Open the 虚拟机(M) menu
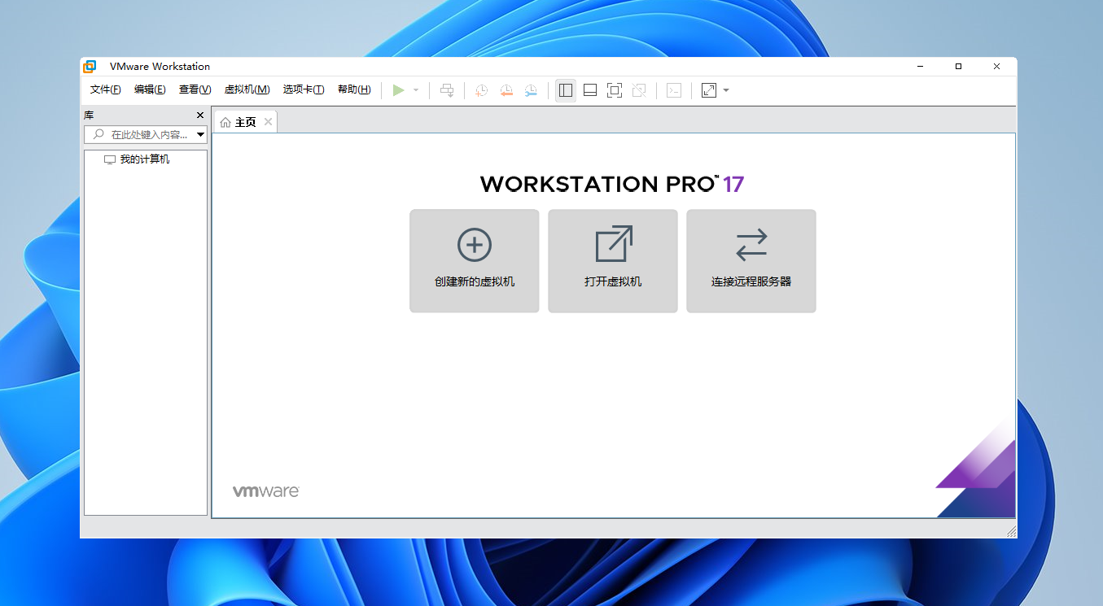Image resolution: width=1103 pixels, height=606 pixels. [247, 89]
